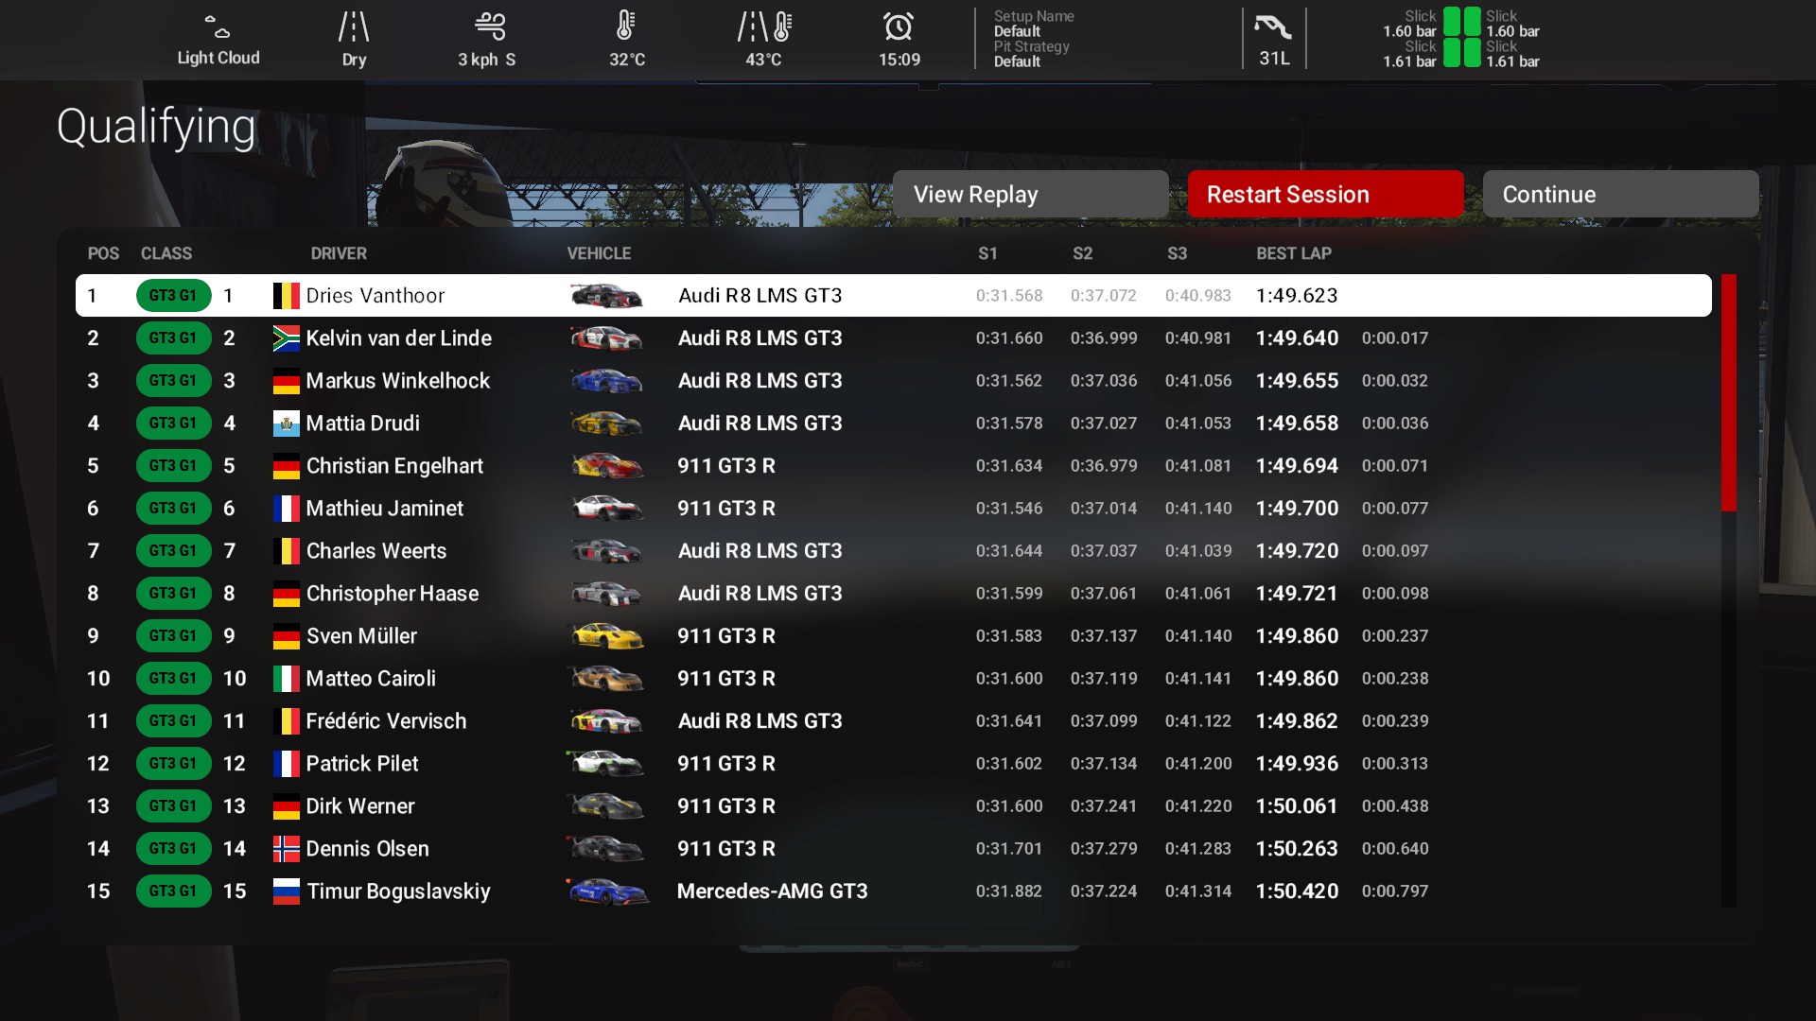Click Dries Vanthoor's Belgian flag icon
Image resolution: width=1816 pixels, height=1021 pixels.
[x=287, y=296]
